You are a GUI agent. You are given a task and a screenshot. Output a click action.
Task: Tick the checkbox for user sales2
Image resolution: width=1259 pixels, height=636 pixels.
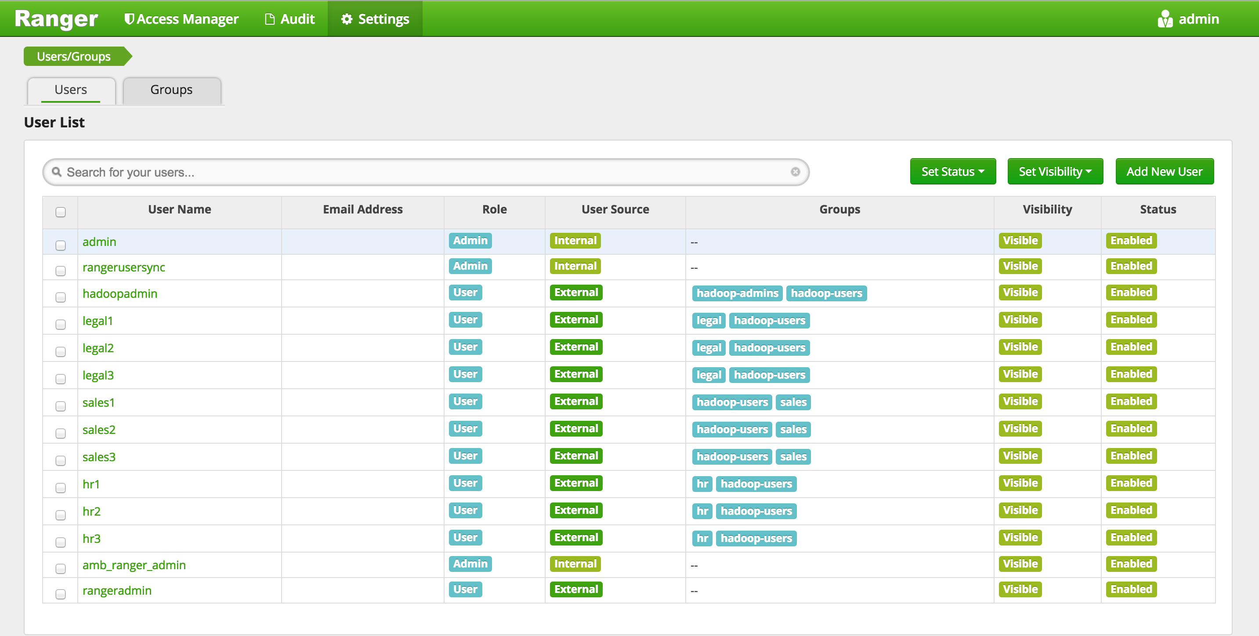click(x=61, y=433)
